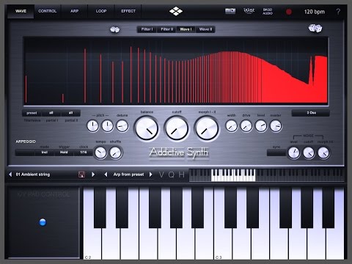Image resolution: width=352 pixels, height=264 pixels.
Task: Go to previous preset arrow
Action: (10, 175)
